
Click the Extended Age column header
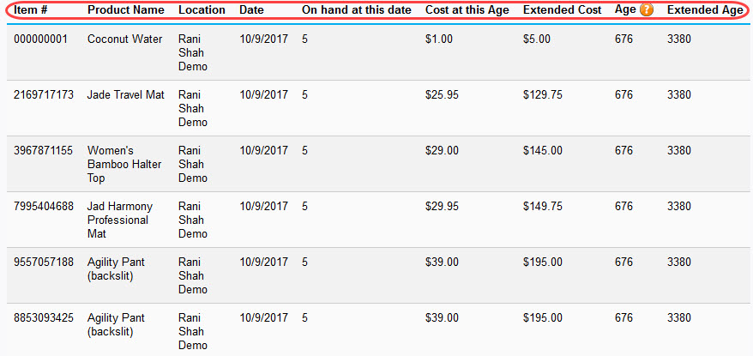click(704, 10)
